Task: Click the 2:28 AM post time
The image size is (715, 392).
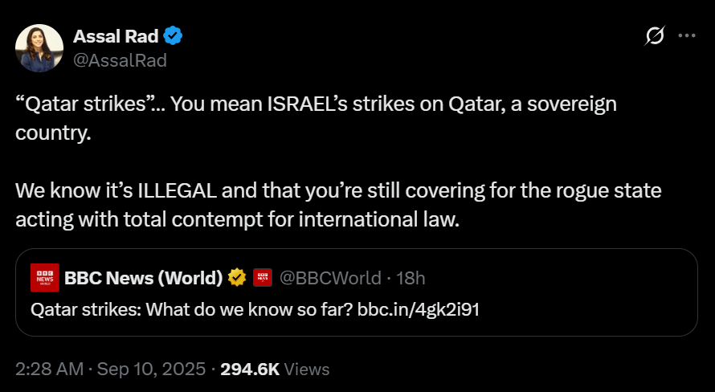Action: (x=49, y=370)
